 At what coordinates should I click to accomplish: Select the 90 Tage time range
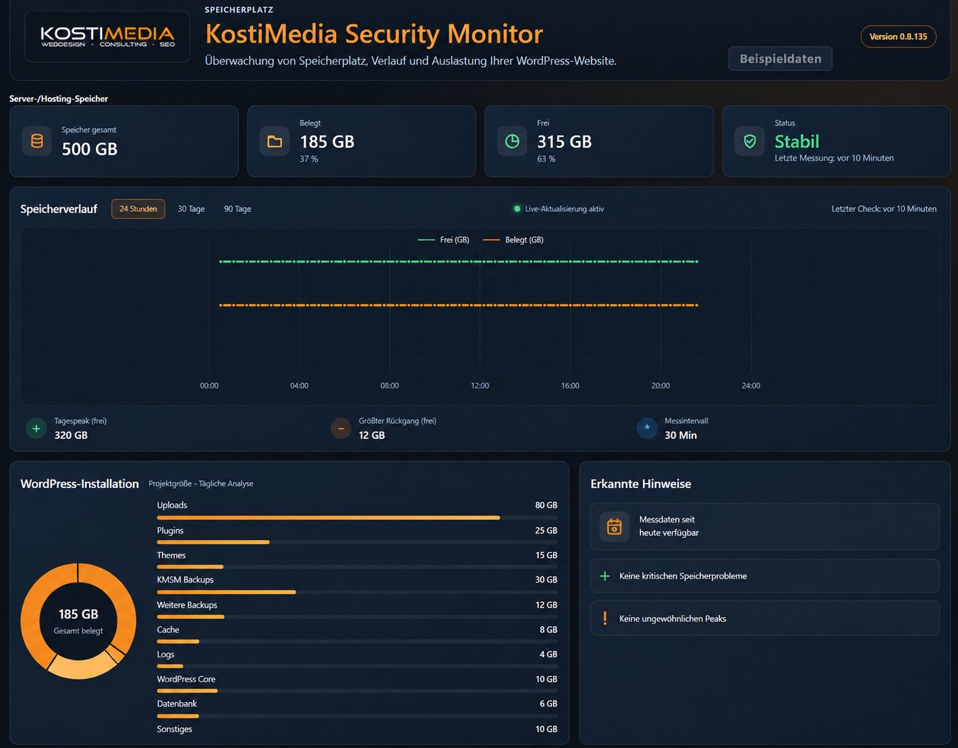(237, 209)
